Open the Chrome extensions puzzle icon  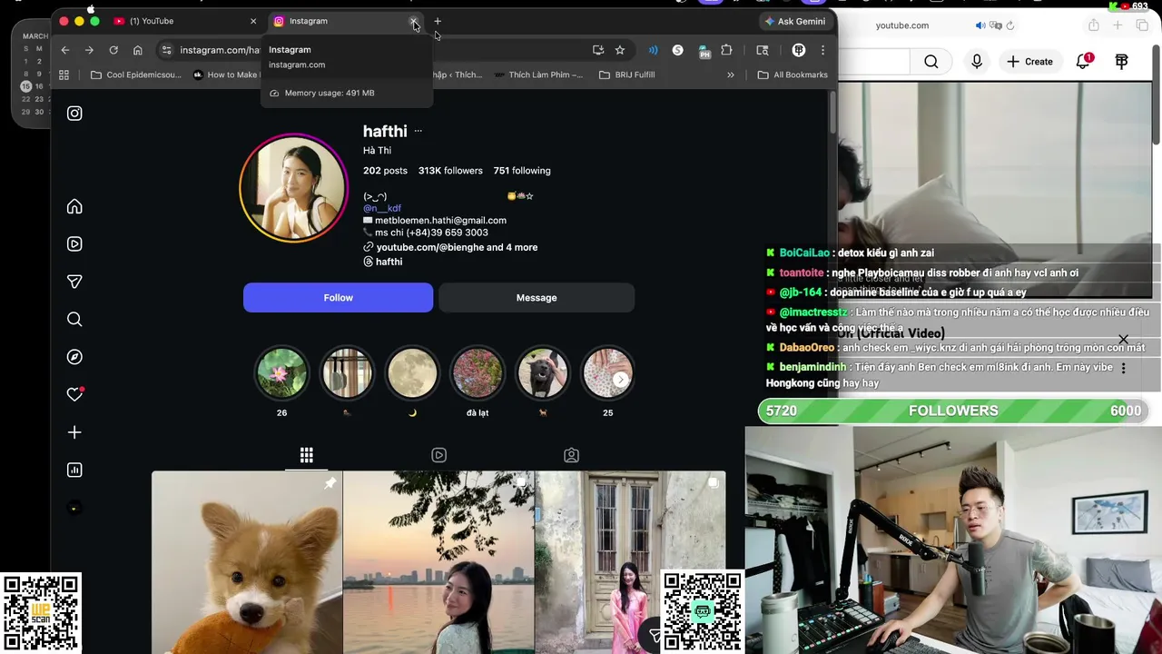[x=726, y=50]
